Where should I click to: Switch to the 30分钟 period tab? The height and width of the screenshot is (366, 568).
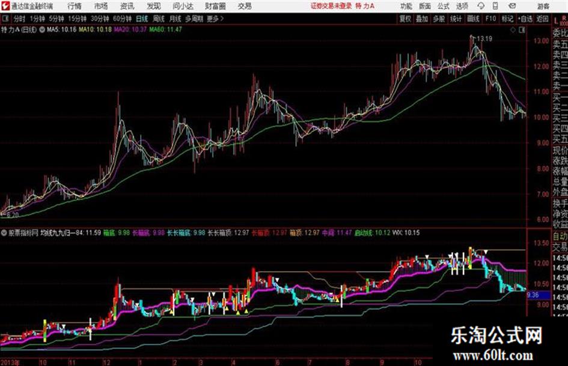click(100, 19)
